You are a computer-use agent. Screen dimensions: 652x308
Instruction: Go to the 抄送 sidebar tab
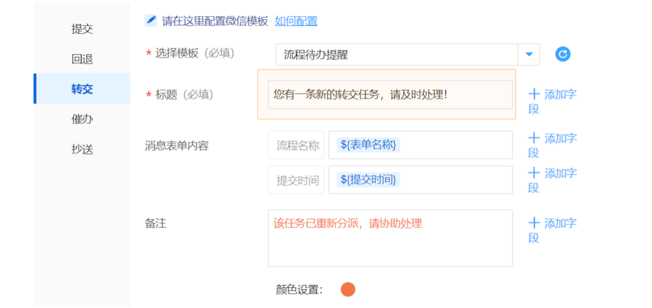click(82, 149)
